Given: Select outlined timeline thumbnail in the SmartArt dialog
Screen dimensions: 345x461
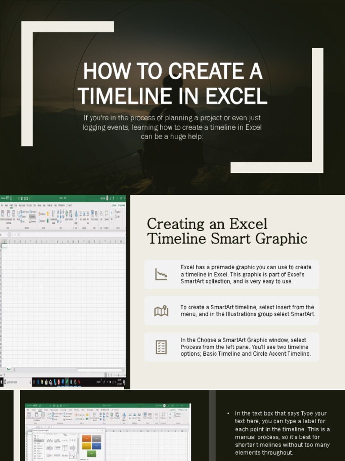Looking at the screenshot, I should coord(72,456).
